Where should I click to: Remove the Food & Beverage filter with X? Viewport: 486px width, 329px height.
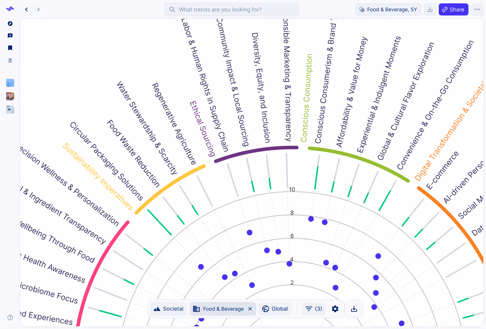click(250, 309)
